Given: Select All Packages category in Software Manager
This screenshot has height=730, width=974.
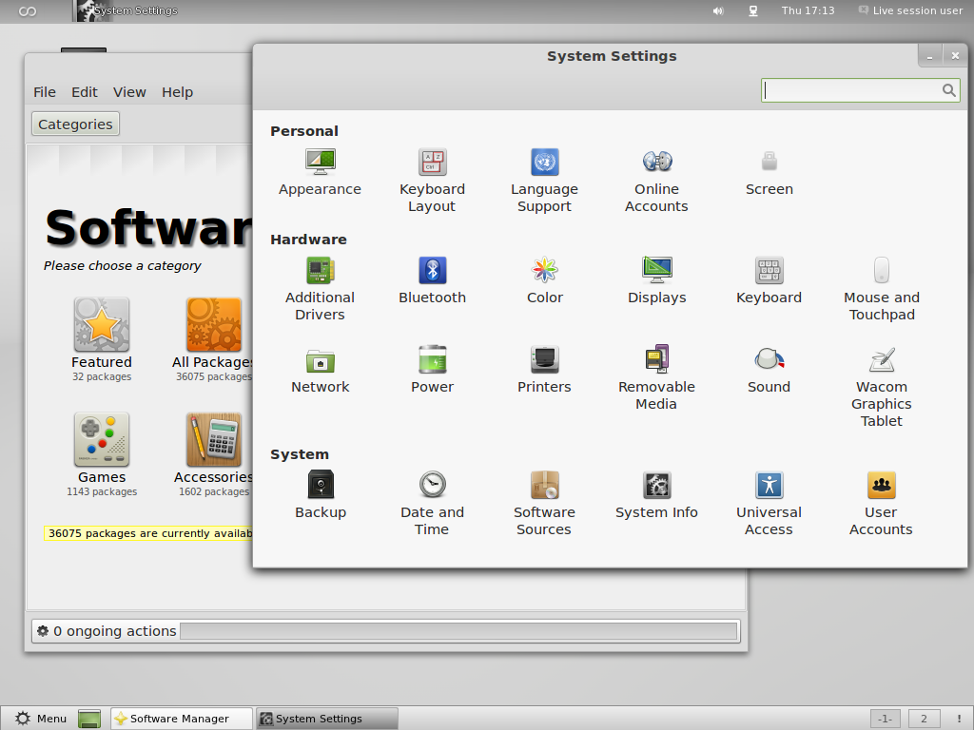Looking at the screenshot, I should tap(213, 339).
